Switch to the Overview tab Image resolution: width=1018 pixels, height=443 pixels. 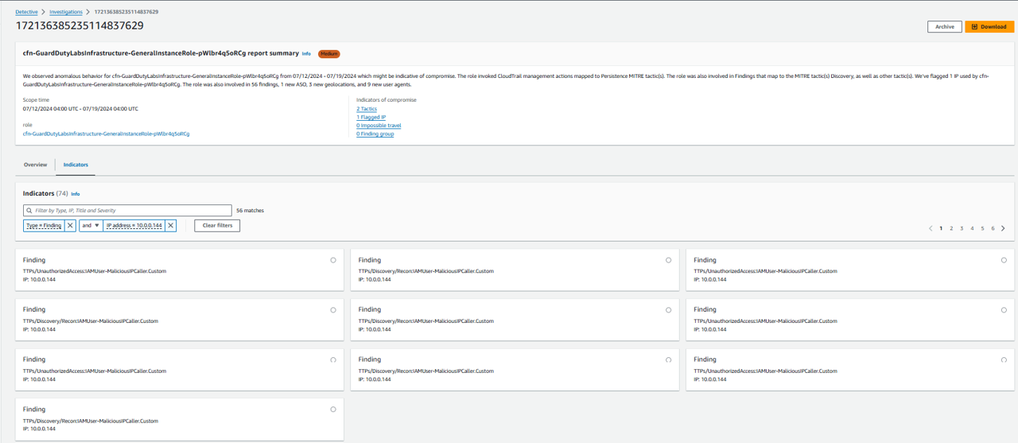[x=35, y=165]
